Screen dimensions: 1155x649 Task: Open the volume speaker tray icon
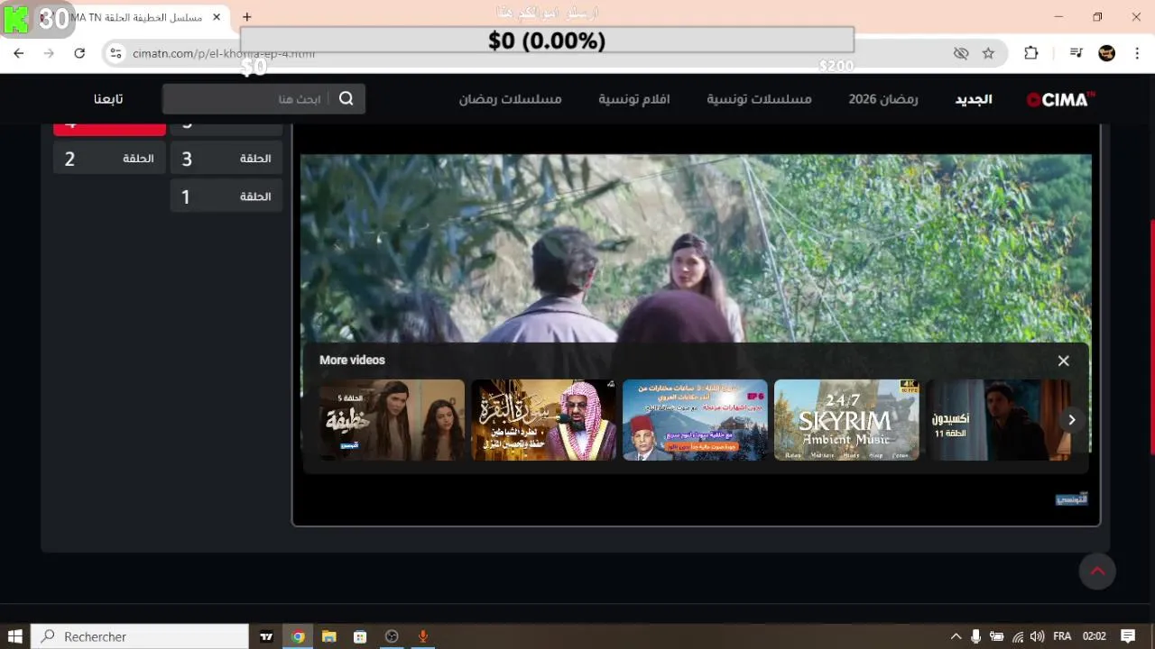(x=1038, y=636)
